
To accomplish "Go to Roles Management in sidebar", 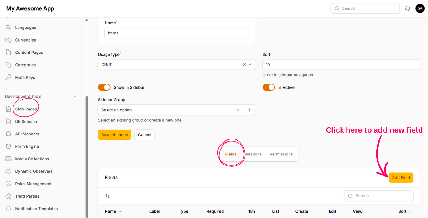I will click(33, 184).
